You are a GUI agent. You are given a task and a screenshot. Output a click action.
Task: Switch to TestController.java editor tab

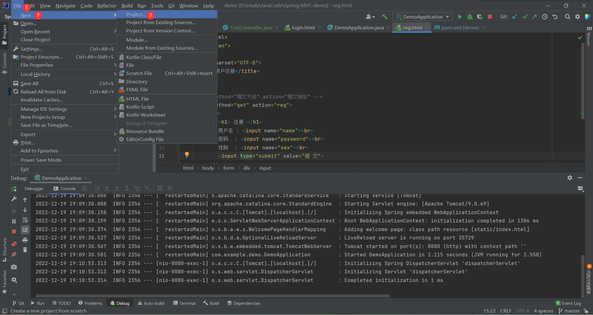coord(251,27)
